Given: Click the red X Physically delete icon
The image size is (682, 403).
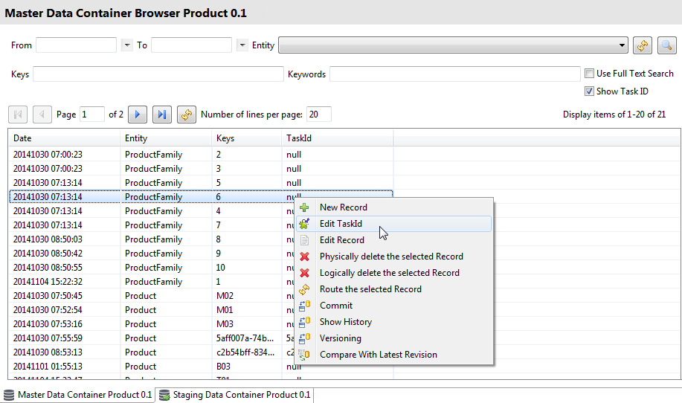Looking at the screenshot, I should pyautogui.click(x=304, y=257).
